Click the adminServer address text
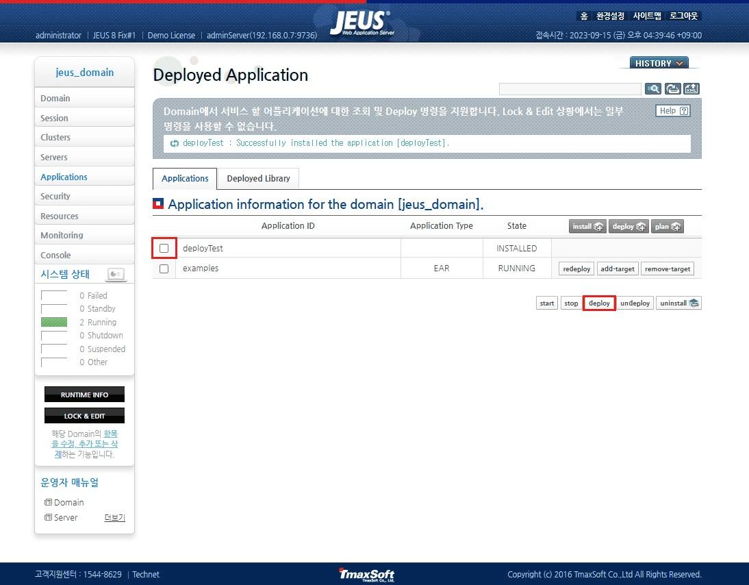 click(262, 36)
